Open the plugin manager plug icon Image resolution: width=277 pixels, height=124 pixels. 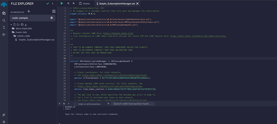(x=4, y=115)
